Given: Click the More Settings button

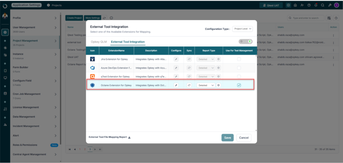Looking at the screenshot, I should coord(93,18).
